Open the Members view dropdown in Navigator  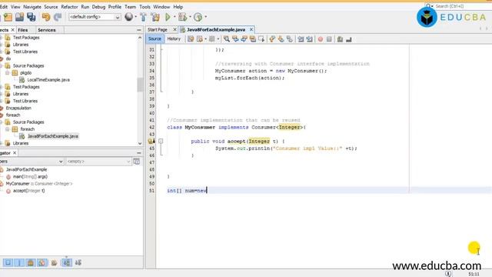click(x=32, y=161)
